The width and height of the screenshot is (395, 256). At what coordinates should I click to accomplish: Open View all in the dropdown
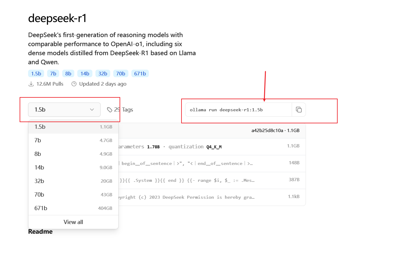point(73,222)
